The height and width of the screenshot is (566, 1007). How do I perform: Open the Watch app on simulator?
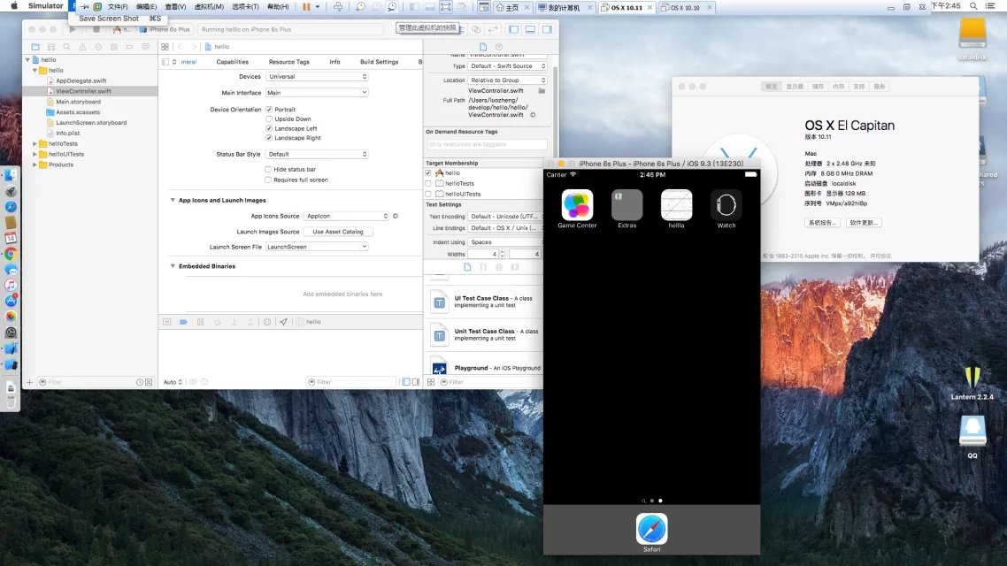point(726,205)
